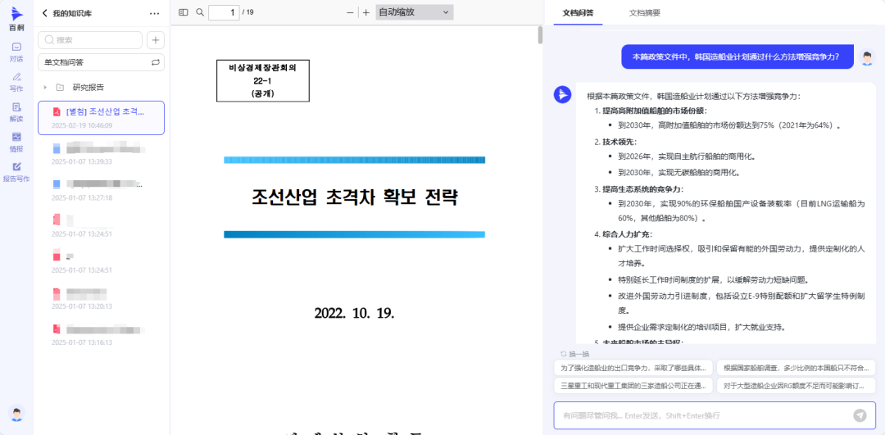Select the 文档问答 tab

(x=578, y=13)
